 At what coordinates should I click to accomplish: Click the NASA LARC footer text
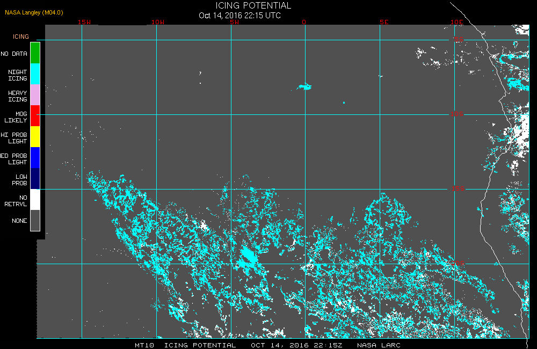tap(379, 345)
